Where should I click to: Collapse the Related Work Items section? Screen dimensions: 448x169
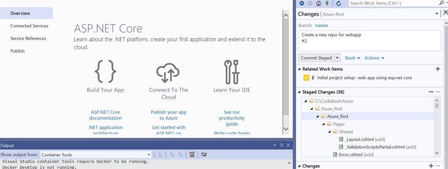[300, 69]
